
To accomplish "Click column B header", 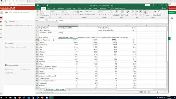I will pos(68,26).
